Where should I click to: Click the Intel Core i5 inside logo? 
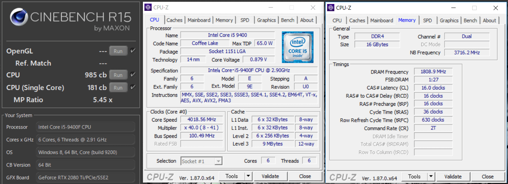pos(298,47)
